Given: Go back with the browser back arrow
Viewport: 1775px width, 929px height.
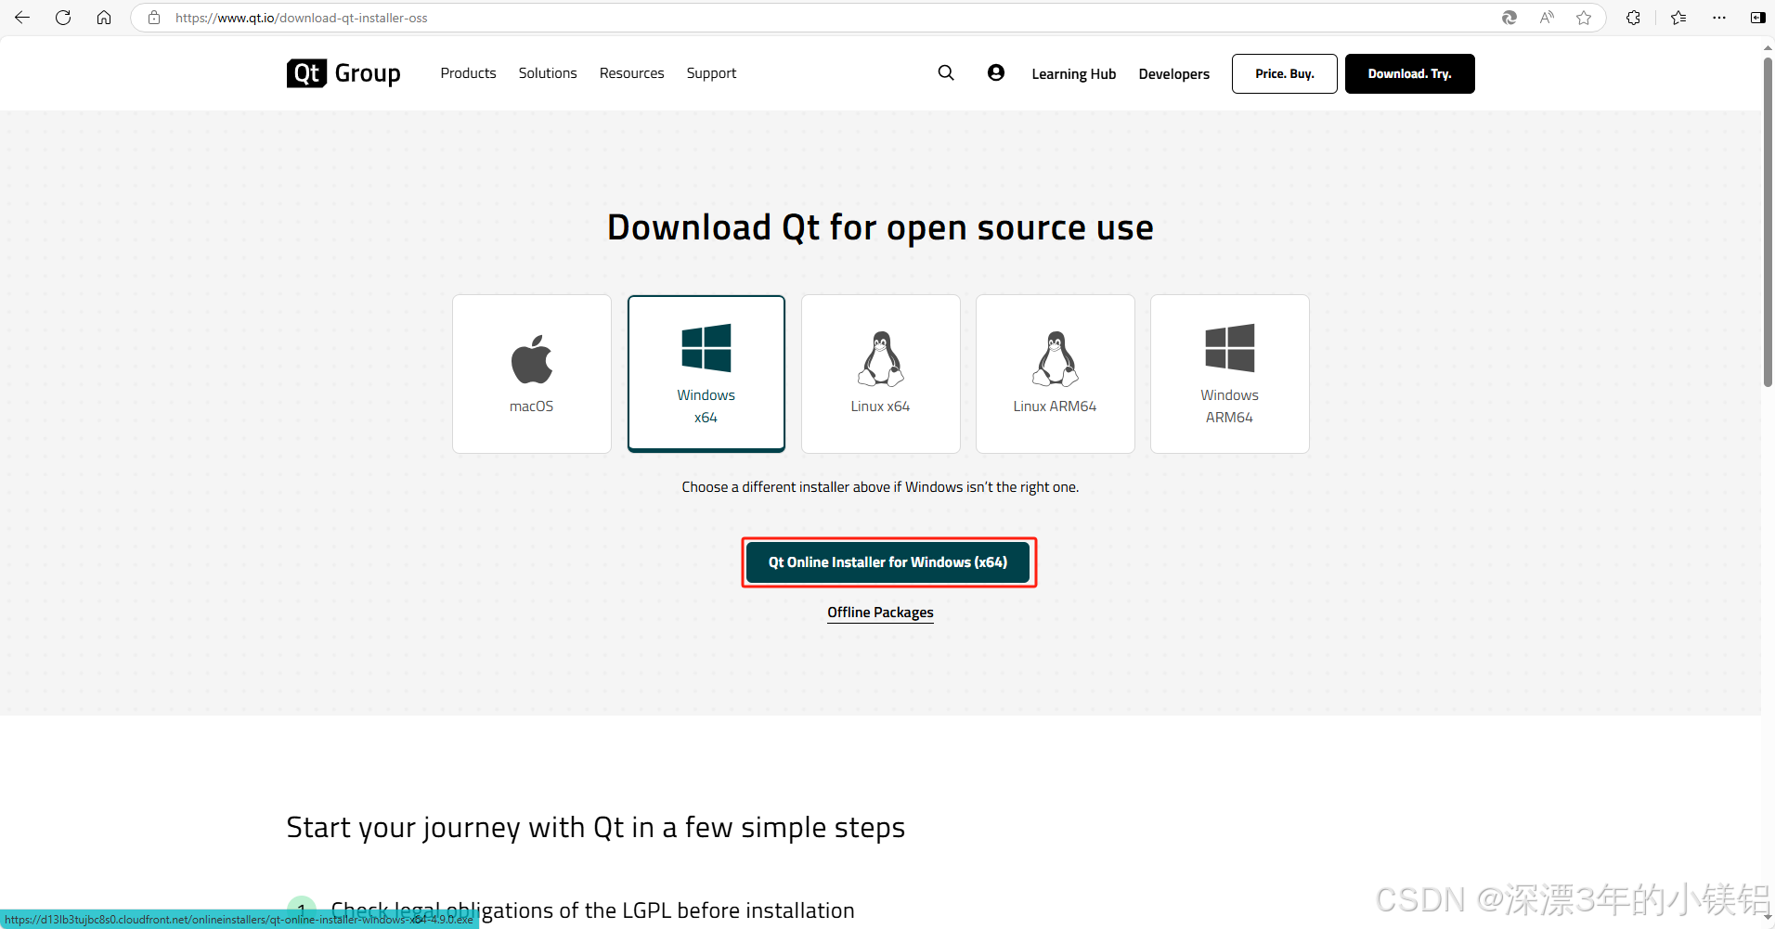Looking at the screenshot, I should (22, 18).
